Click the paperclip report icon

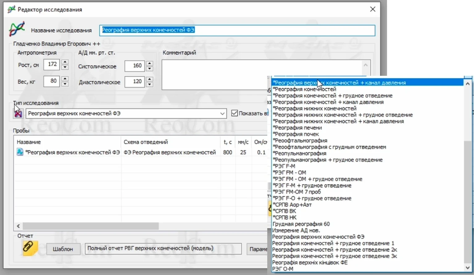30,248
